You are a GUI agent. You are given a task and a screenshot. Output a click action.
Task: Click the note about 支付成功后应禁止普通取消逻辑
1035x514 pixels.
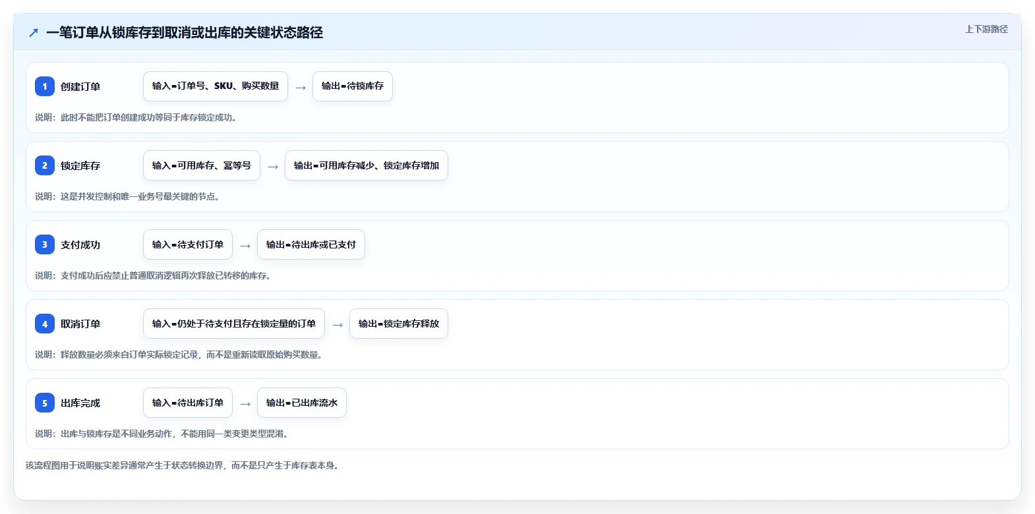click(x=153, y=275)
